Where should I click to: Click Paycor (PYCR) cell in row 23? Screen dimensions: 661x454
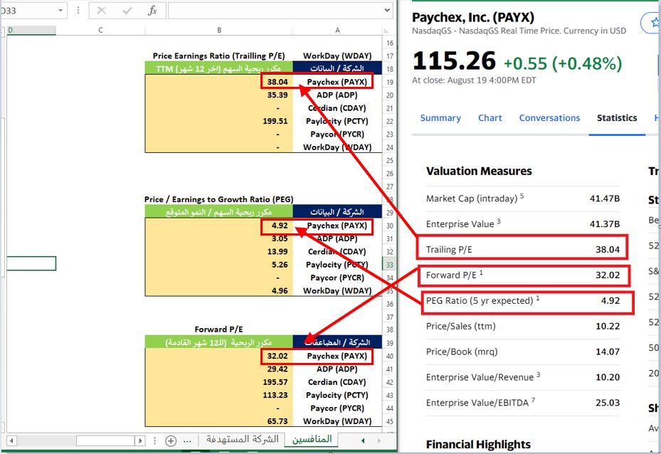pyautogui.click(x=337, y=134)
